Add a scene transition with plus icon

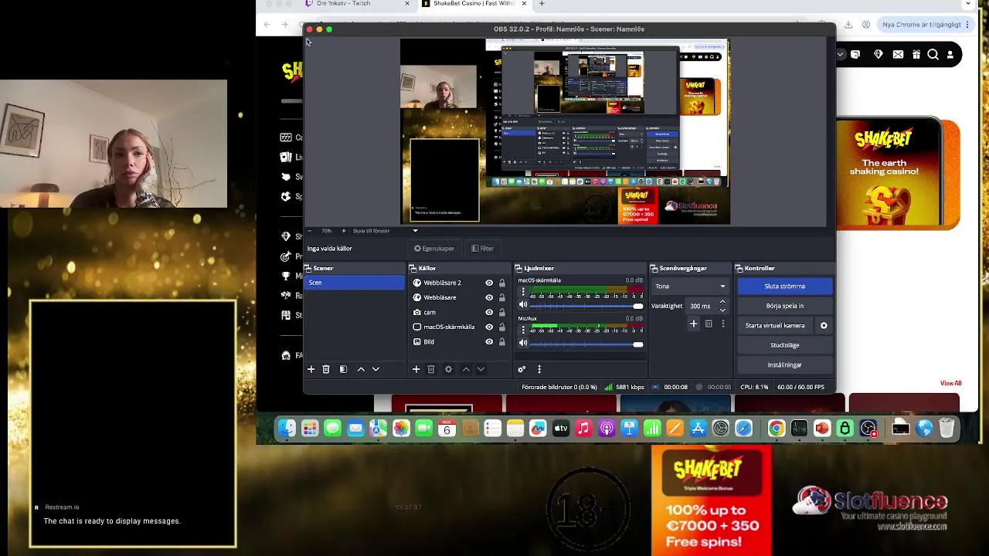point(694,324)
